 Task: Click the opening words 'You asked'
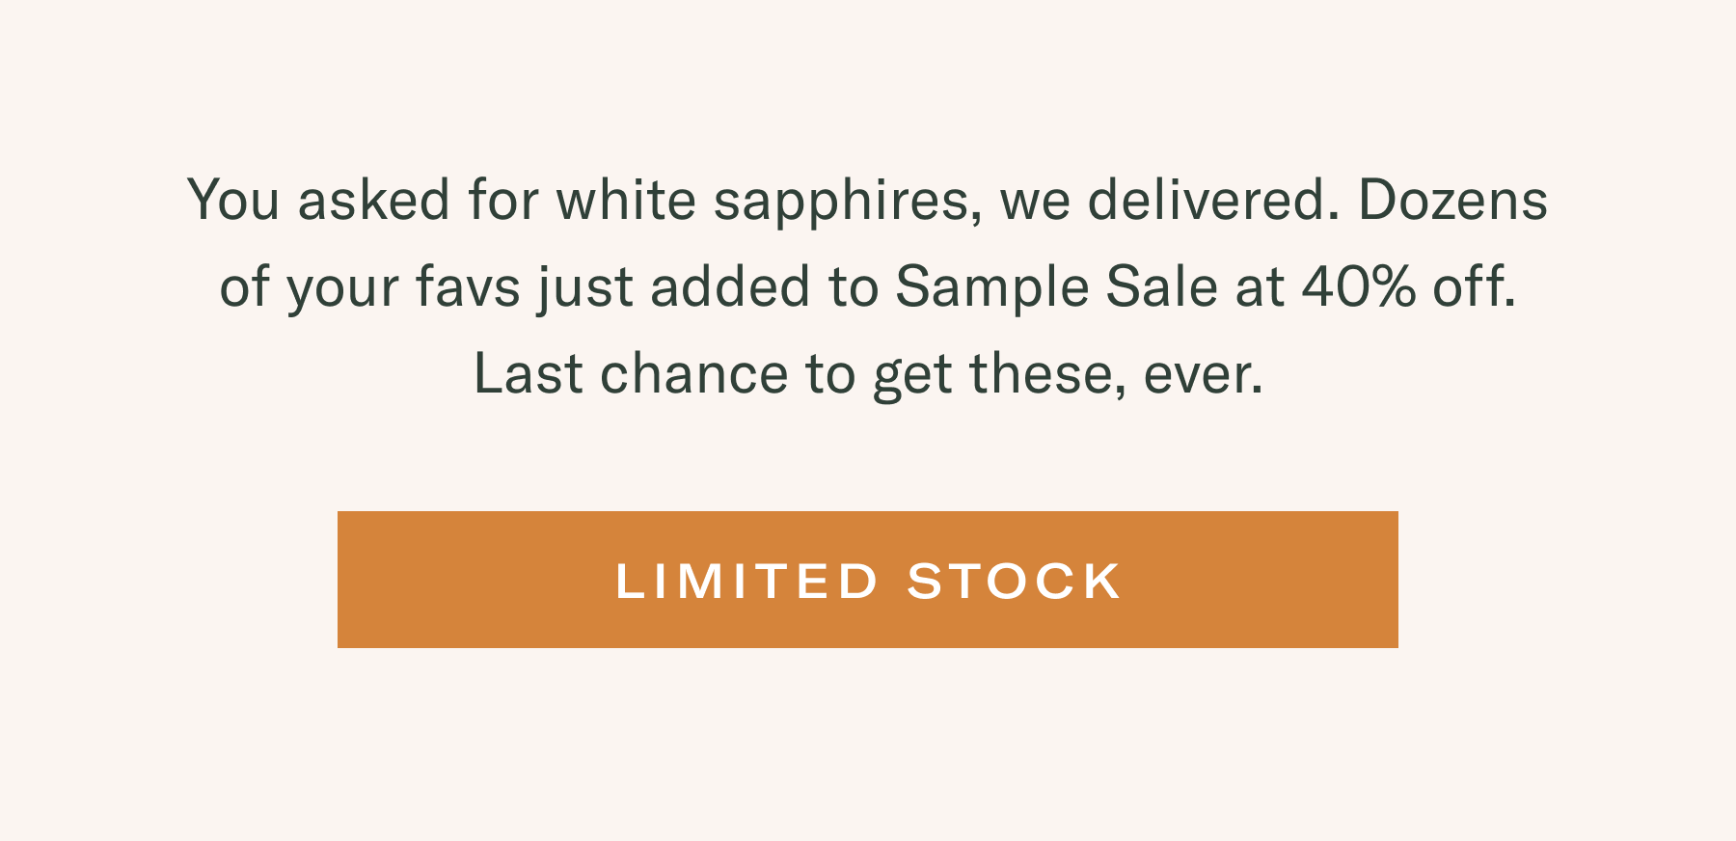[319, 200]
